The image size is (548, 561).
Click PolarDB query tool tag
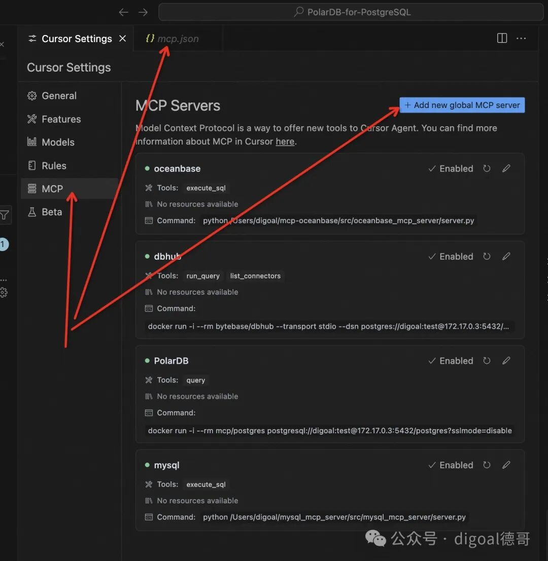click(x=195, y=380)
